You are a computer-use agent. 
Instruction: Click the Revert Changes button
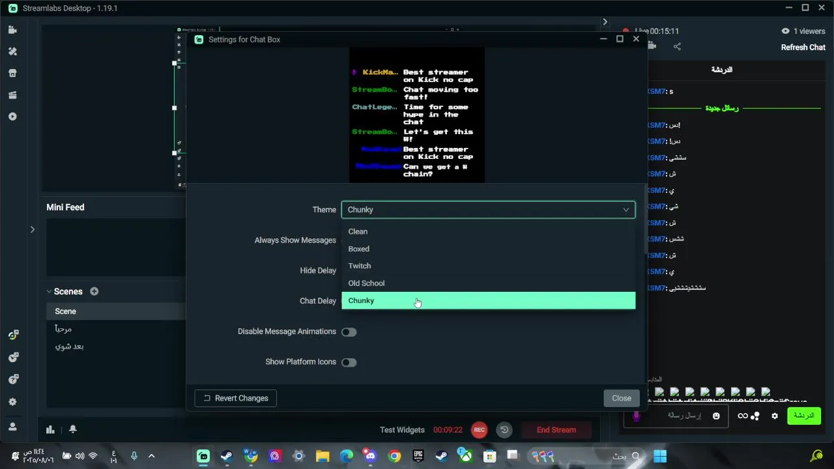[235, 398]
